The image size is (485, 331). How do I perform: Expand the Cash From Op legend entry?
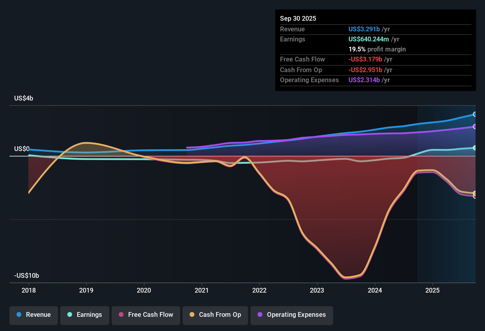coord(215,315)
